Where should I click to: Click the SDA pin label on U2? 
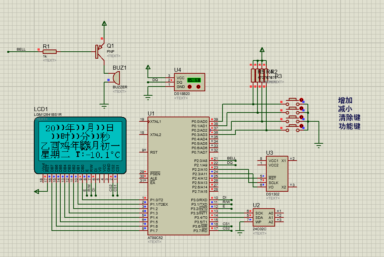[x=259, y=217]
